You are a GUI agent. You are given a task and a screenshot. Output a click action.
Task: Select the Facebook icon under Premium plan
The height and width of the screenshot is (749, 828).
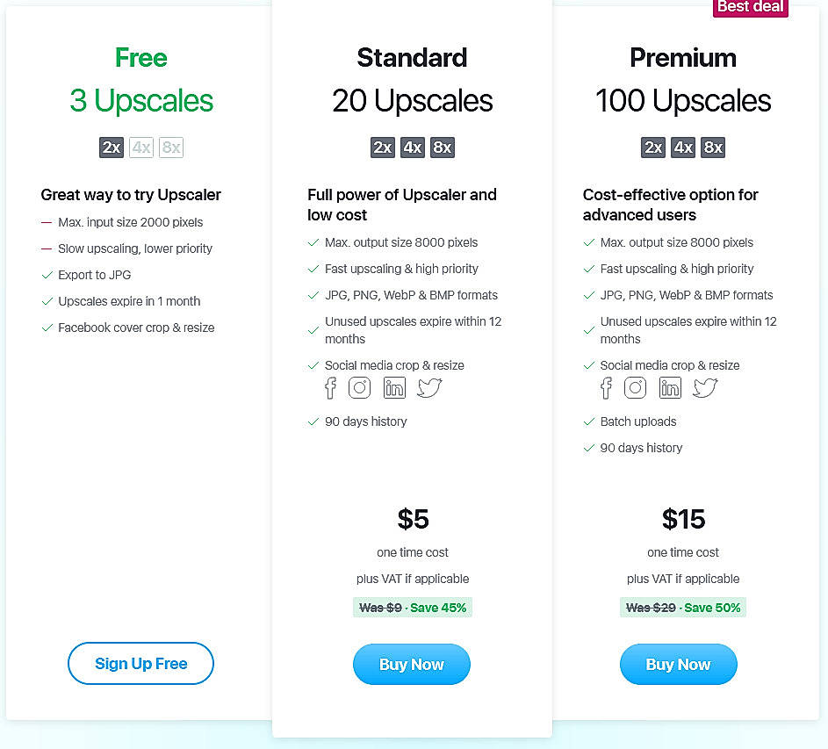(605, 387)
